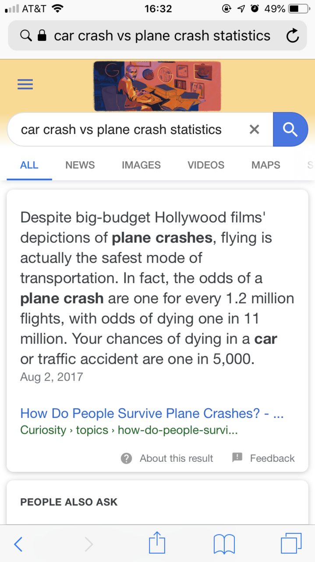Screen dimensions: 315x562
Task: Tap the forward arrow in Safari
Action: tap(88, 544)
